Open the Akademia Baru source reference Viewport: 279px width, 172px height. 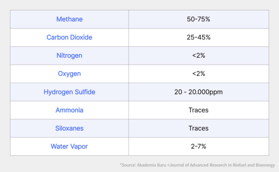pos(151,165)
